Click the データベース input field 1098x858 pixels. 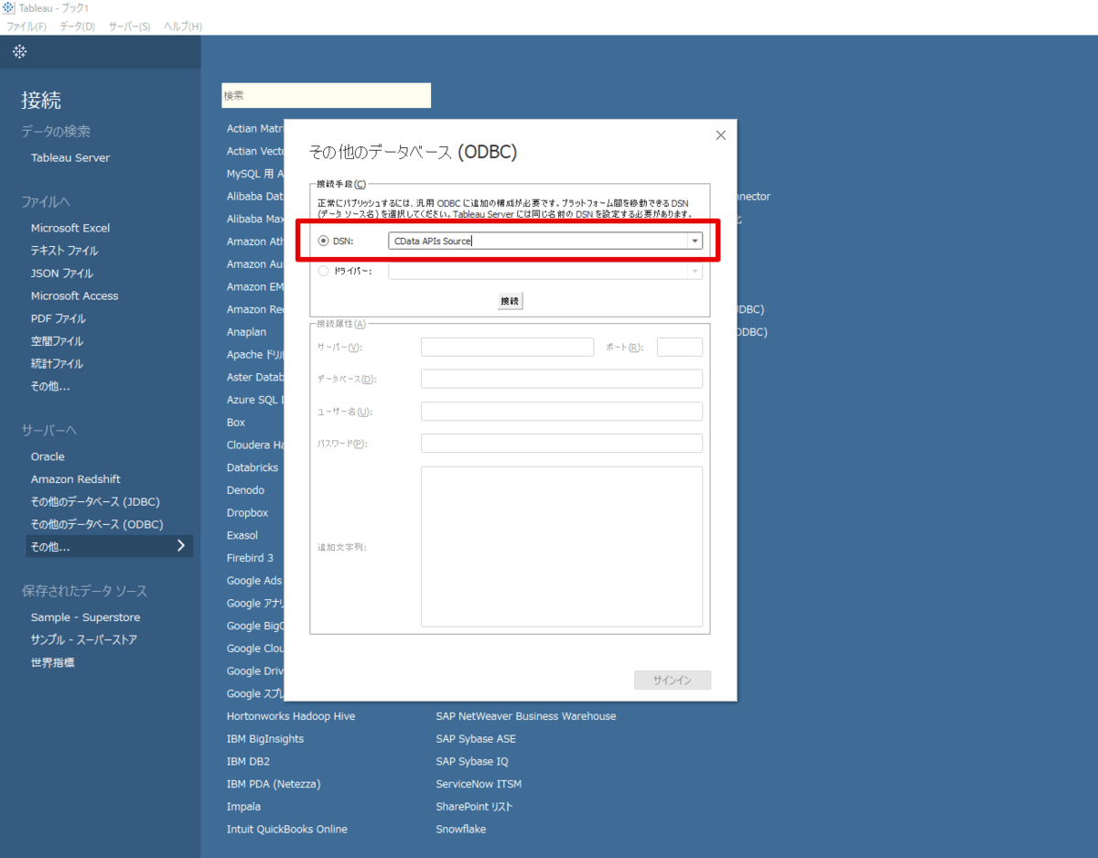pos(562,379)
